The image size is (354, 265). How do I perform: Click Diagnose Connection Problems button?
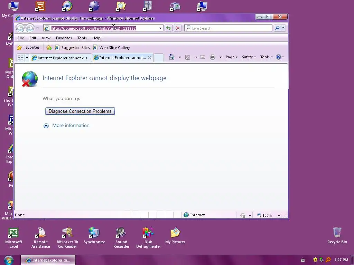point(80,111)
